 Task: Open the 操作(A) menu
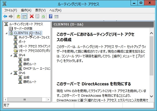(26, 10)
